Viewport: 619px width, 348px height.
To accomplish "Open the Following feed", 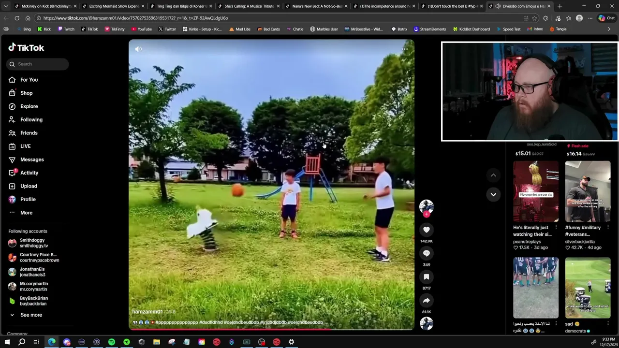I will coord(31,119).
